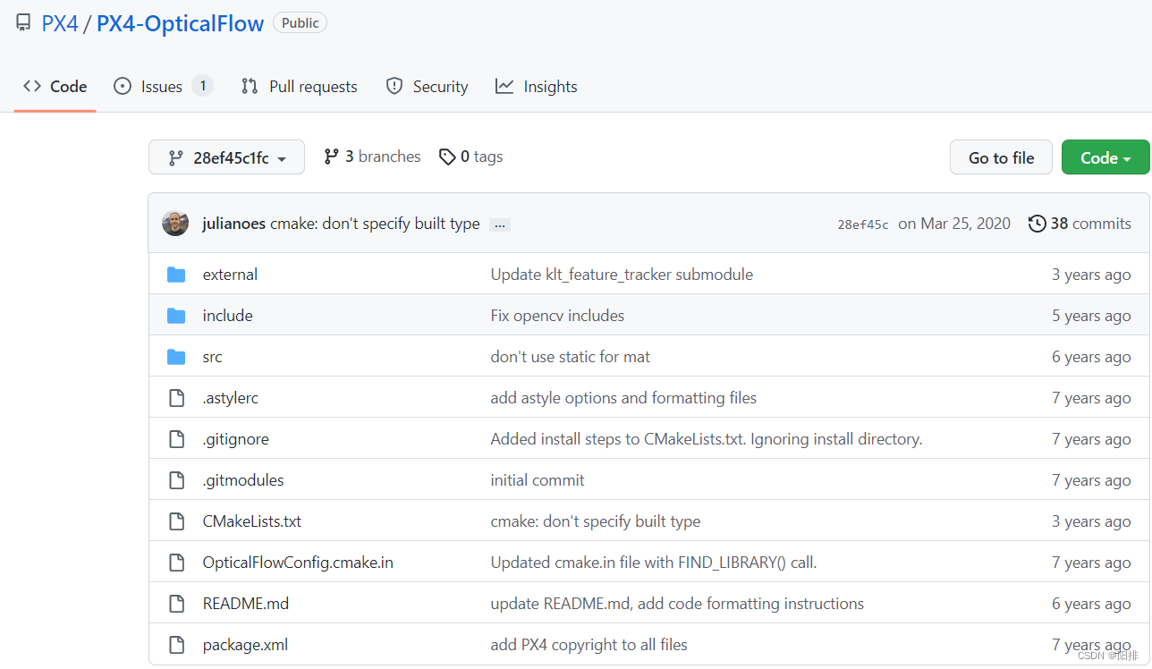Click the 'on Mar 25, 2020' commit date
Viewport: 1152px width, 669px height.
(954, 224)
